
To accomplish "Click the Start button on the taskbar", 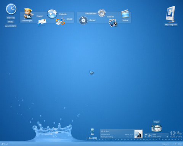I will 5,144.
